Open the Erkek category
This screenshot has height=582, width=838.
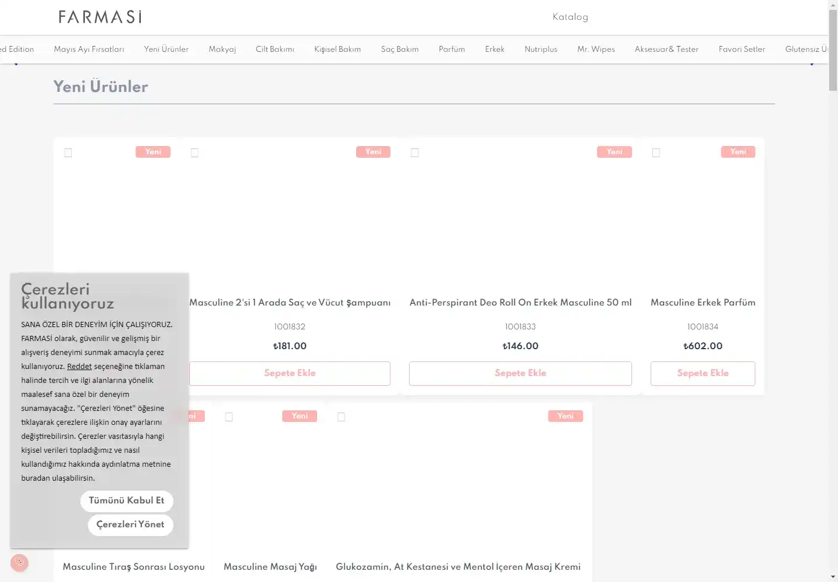(495, 49)
